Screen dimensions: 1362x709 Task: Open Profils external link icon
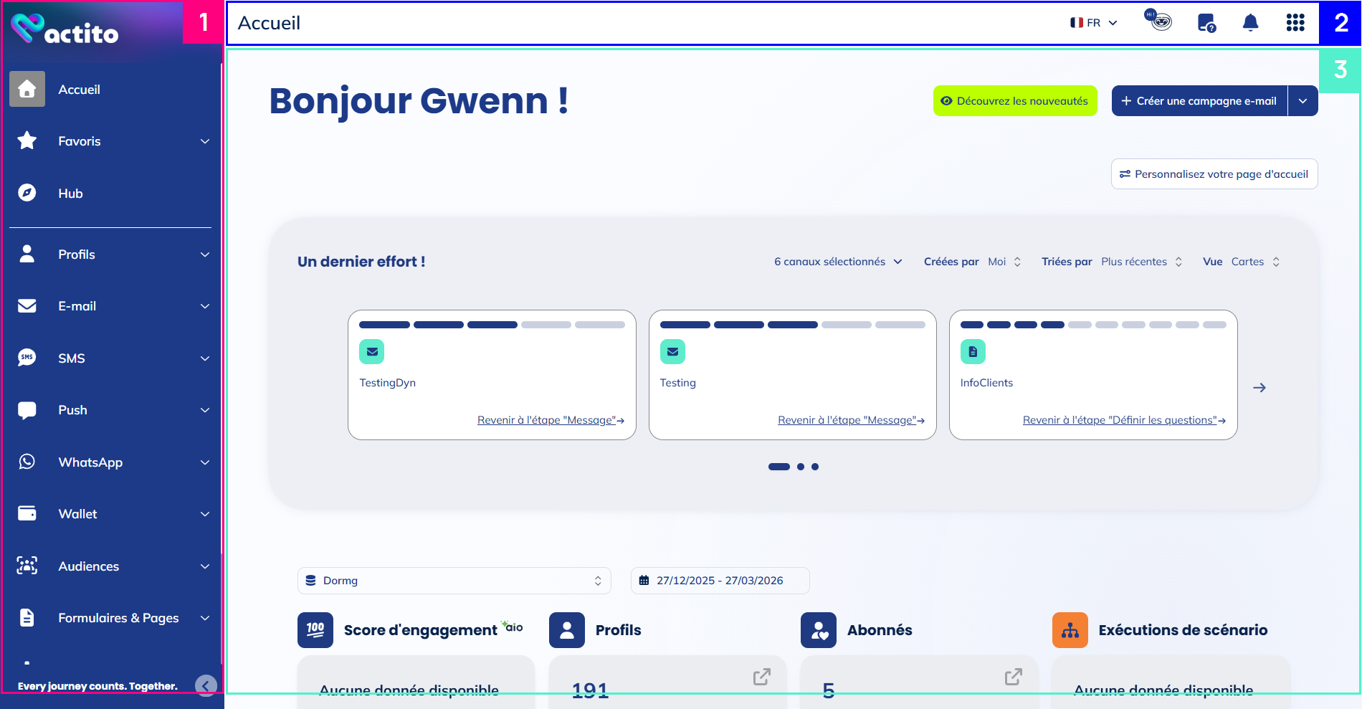[x=761, y=677]
